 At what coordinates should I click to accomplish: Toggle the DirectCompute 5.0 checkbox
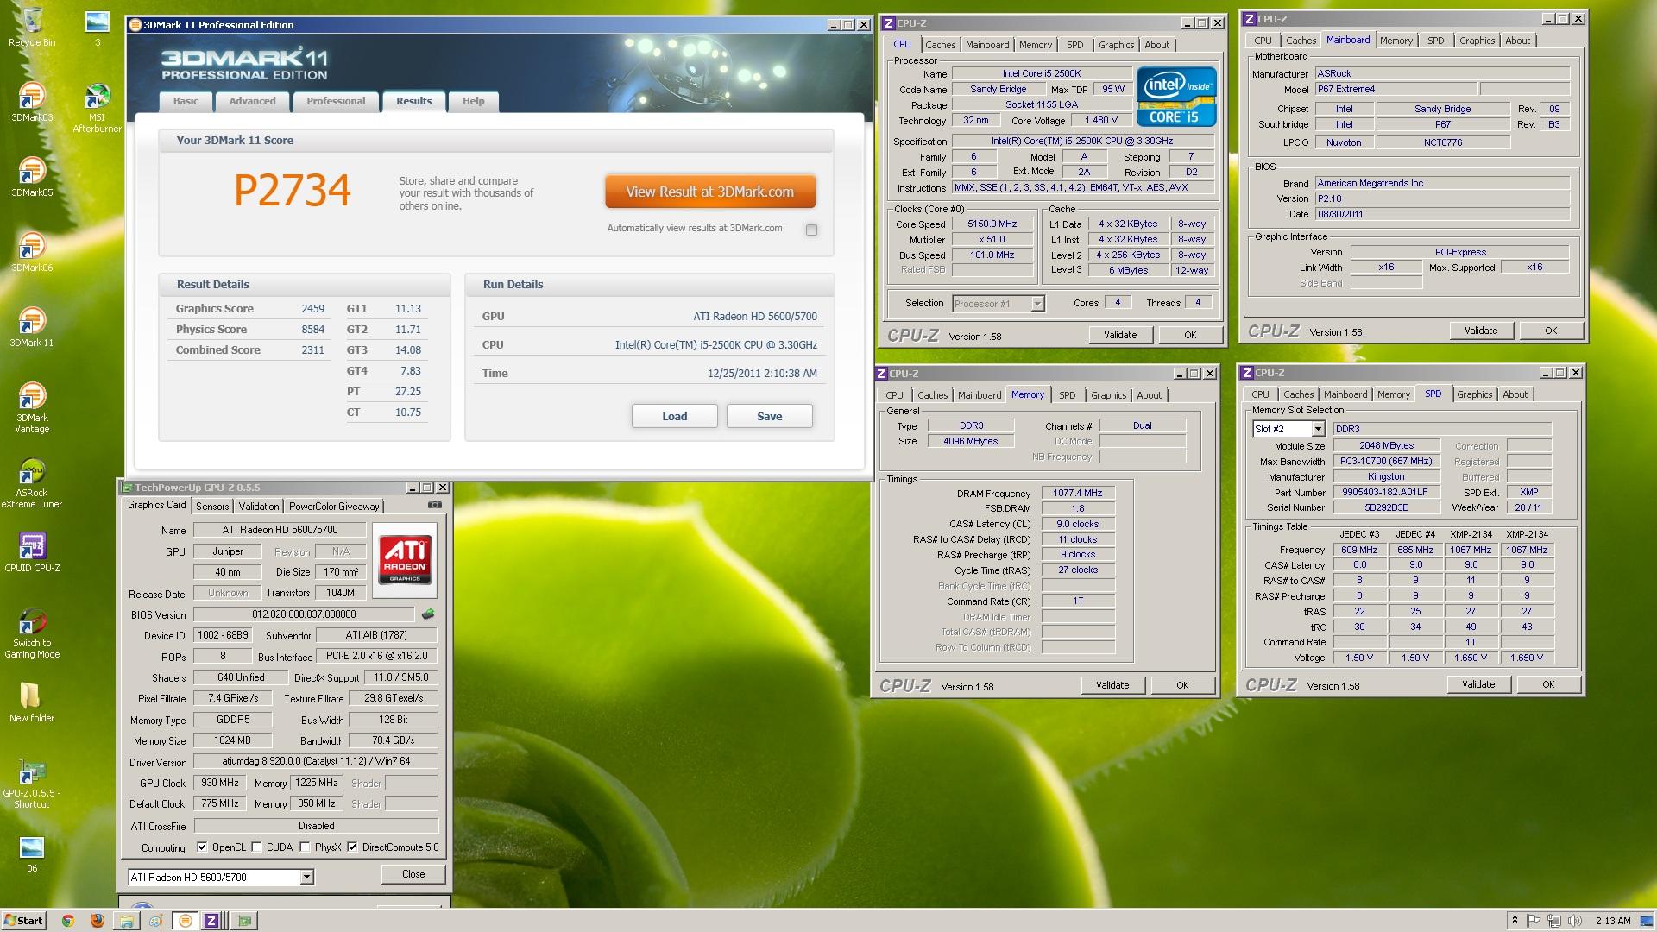pos(352,847)
